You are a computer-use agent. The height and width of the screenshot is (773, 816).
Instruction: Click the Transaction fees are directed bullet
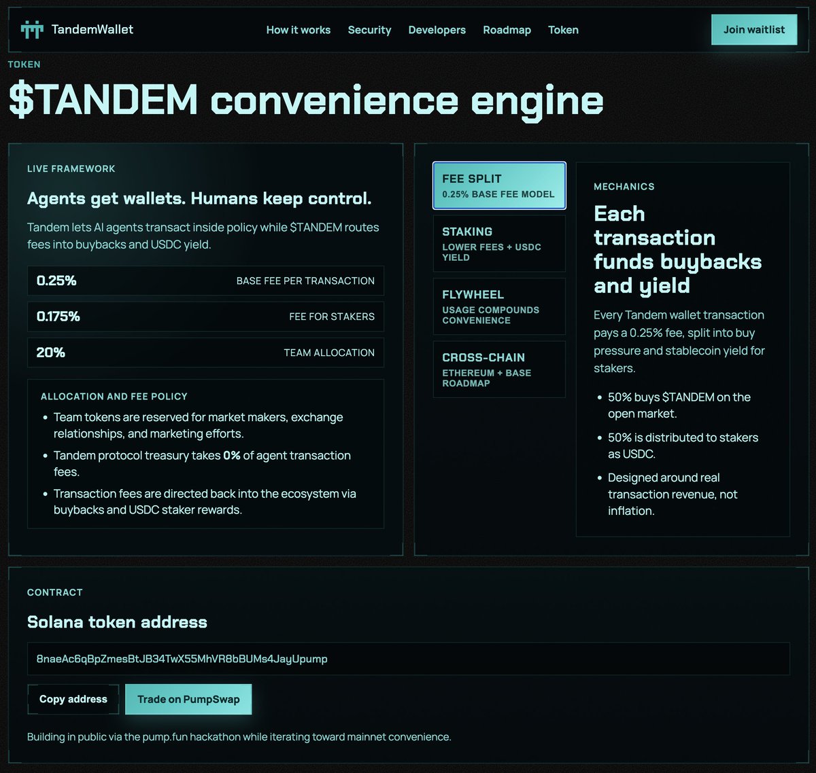(205, 501)
